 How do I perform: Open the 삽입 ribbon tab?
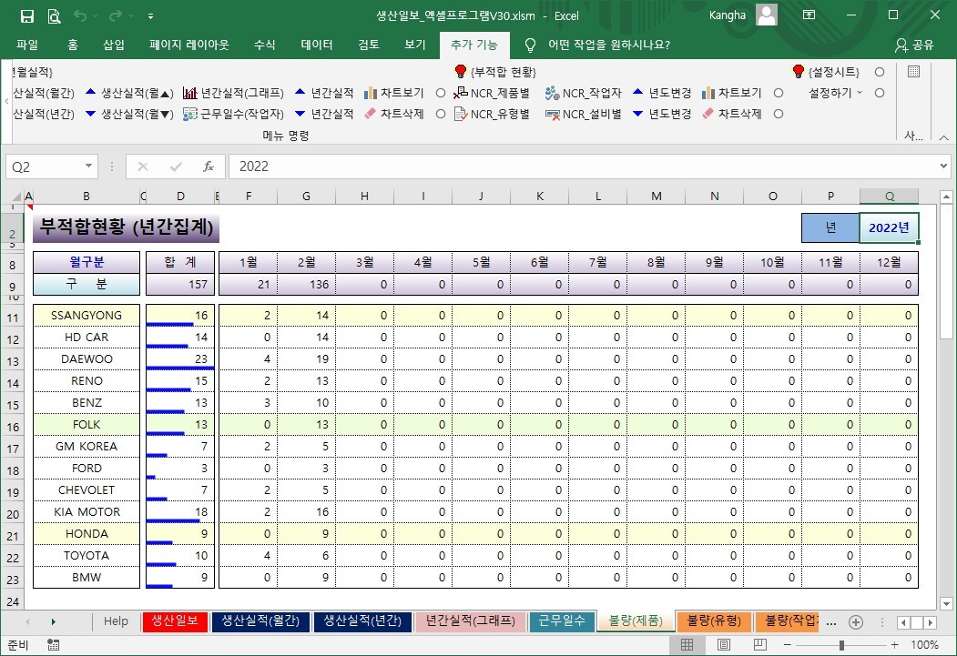(x=114, y=45)
